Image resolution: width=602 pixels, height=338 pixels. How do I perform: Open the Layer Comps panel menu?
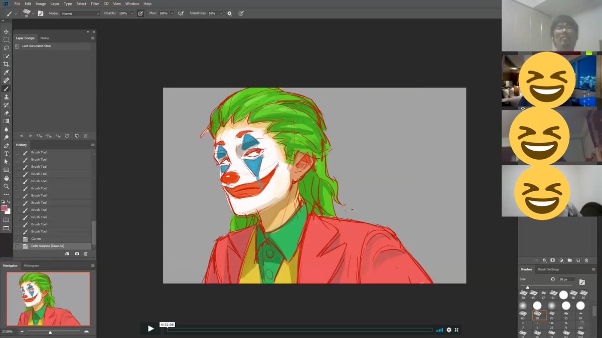click(x=92, y=38)
